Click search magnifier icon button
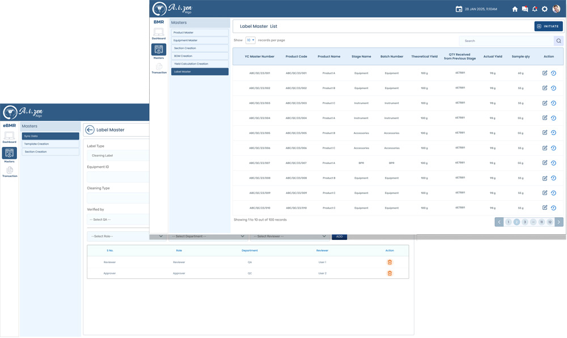567x338 pixels. pyautogui.click(x=558, y=41)
